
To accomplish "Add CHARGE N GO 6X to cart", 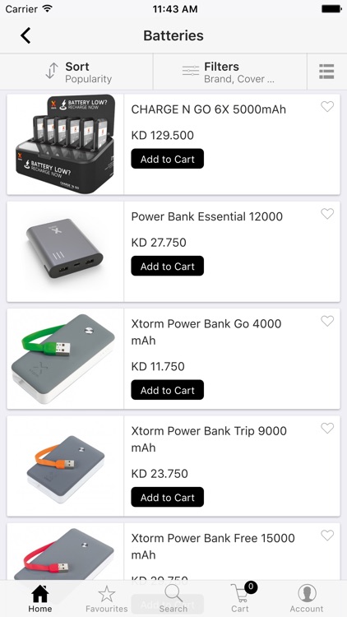I will [168, 159].
